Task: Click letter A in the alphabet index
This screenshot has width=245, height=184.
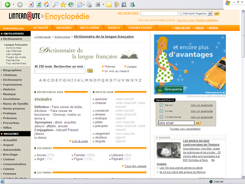Action: point(40,81)
